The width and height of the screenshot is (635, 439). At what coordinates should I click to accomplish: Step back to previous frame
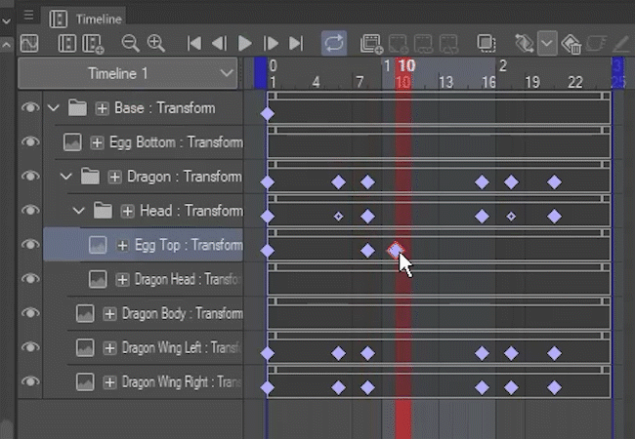219,43
